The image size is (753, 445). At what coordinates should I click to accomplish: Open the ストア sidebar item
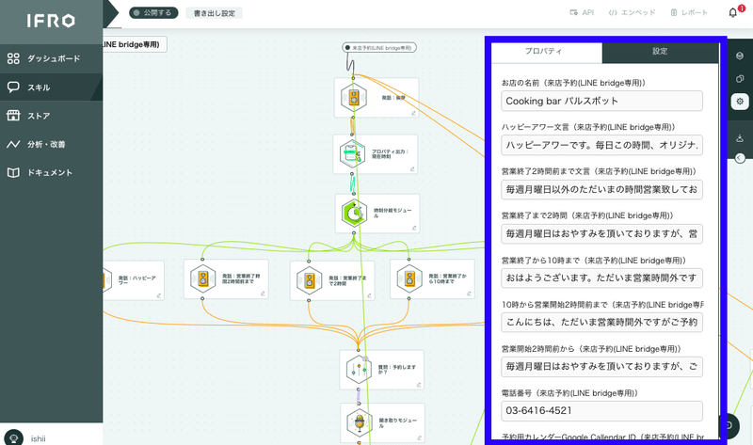(51, 116)
